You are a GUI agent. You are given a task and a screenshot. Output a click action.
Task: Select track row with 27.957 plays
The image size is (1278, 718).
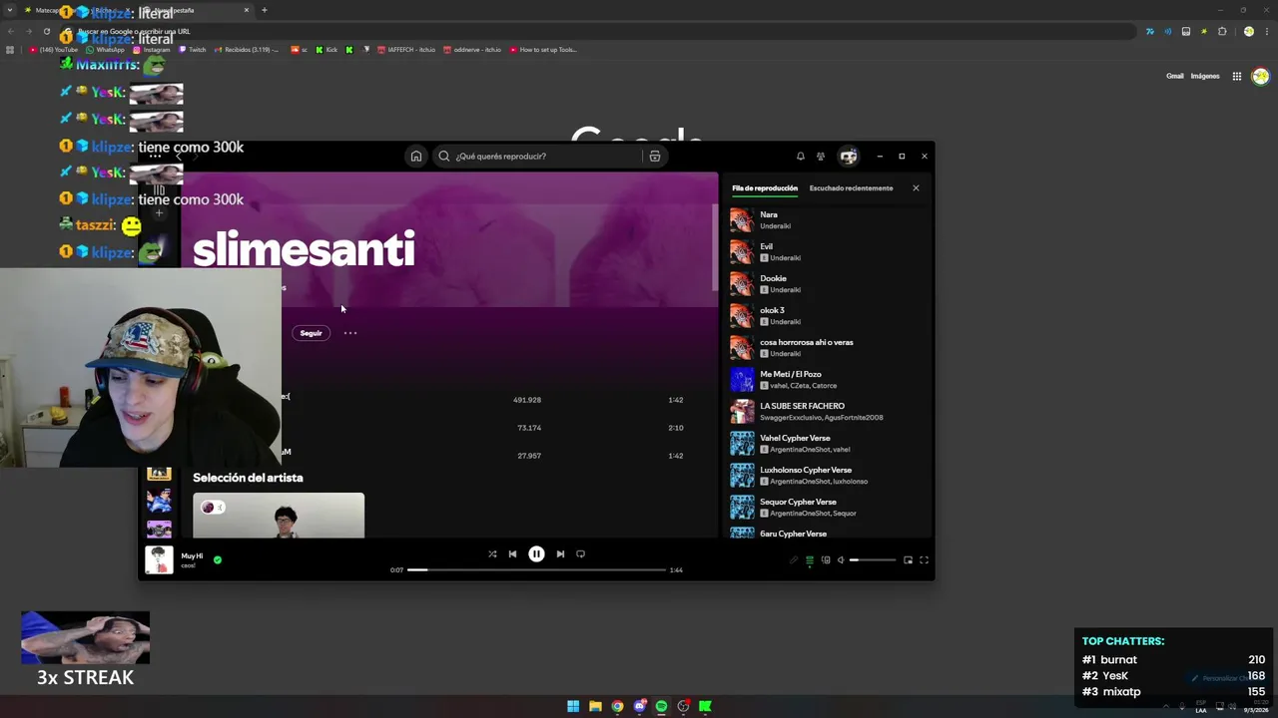click(449, 456)
